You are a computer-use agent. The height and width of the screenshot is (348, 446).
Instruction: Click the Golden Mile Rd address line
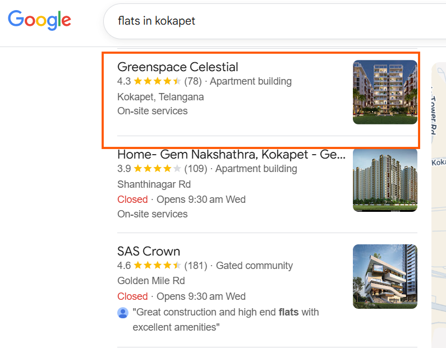(151, 281)
